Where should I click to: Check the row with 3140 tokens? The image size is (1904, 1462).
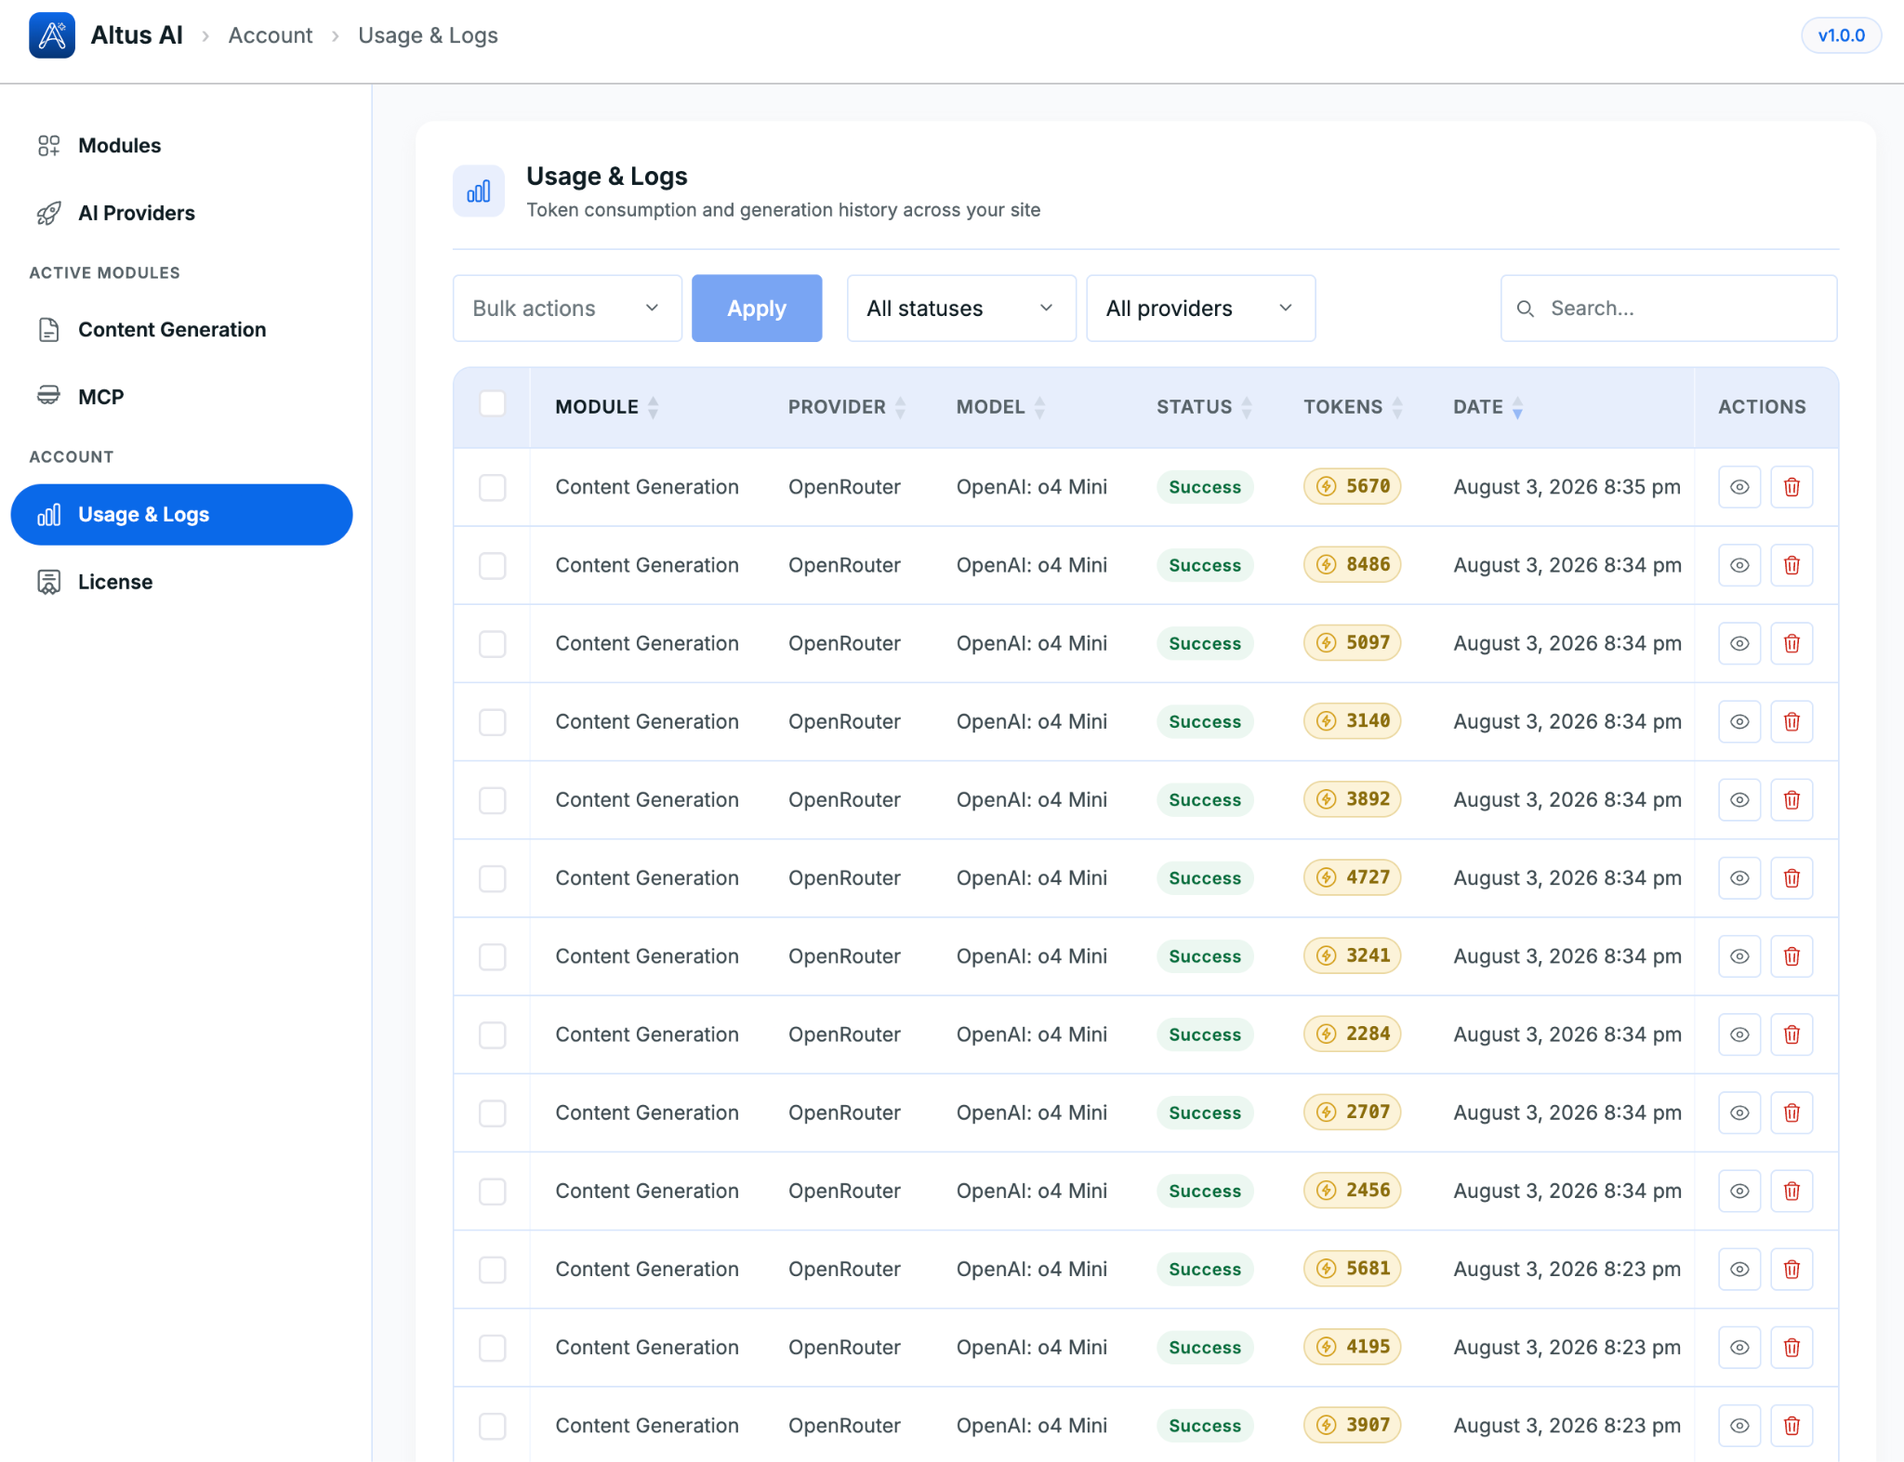[x=492, y=722]
